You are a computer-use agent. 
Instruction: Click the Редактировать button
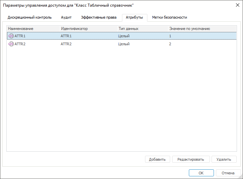[191, 159]
